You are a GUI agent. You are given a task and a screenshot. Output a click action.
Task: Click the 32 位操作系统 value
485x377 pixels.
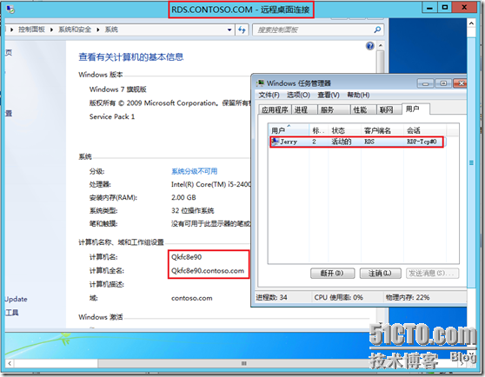[193, 211]
